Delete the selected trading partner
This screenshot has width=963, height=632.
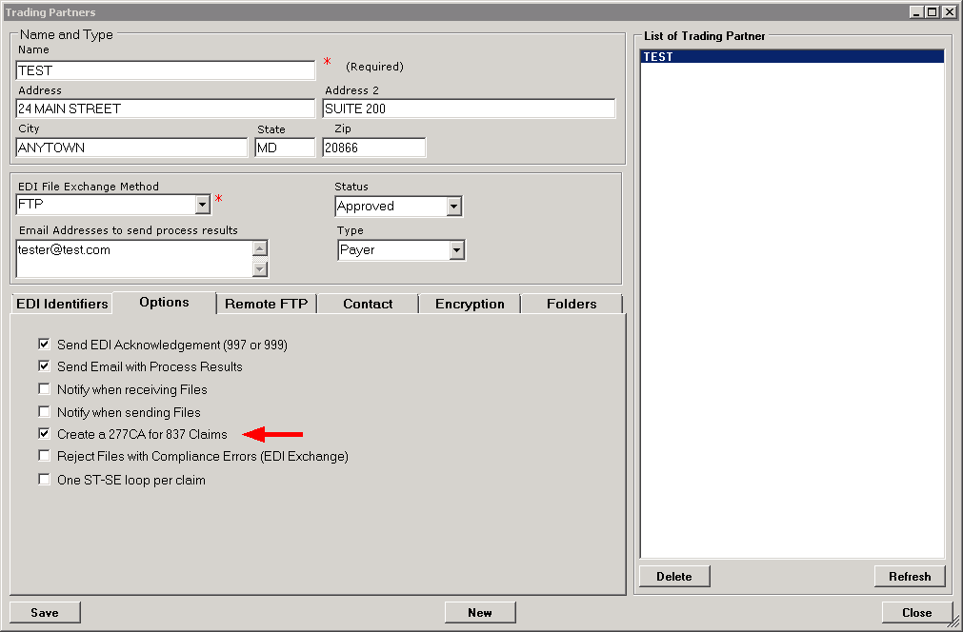(673, 576)
